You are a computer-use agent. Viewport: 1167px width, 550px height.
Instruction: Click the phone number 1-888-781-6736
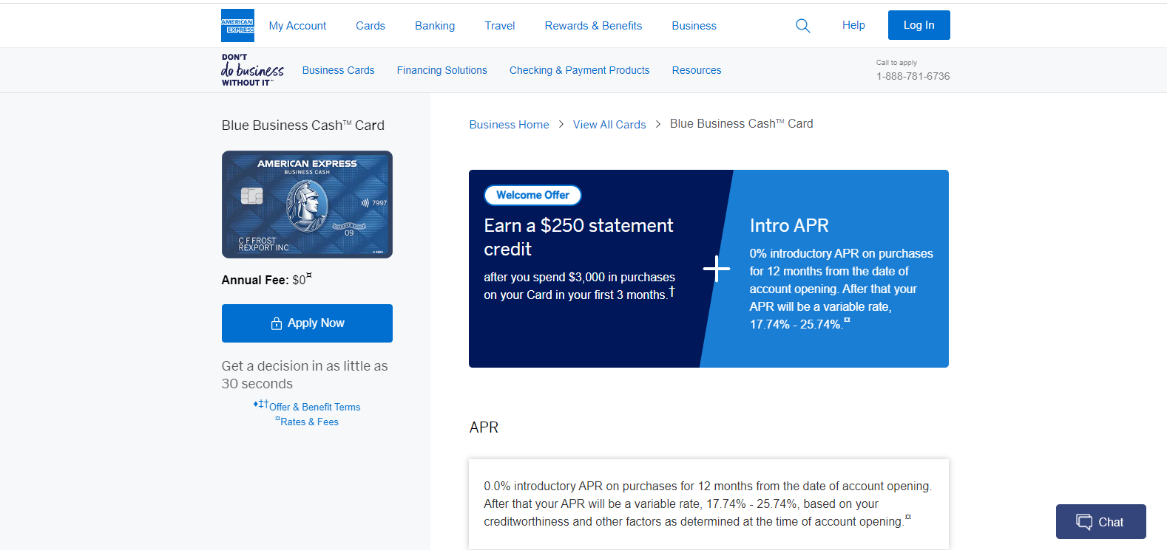(x=913, y=76)
